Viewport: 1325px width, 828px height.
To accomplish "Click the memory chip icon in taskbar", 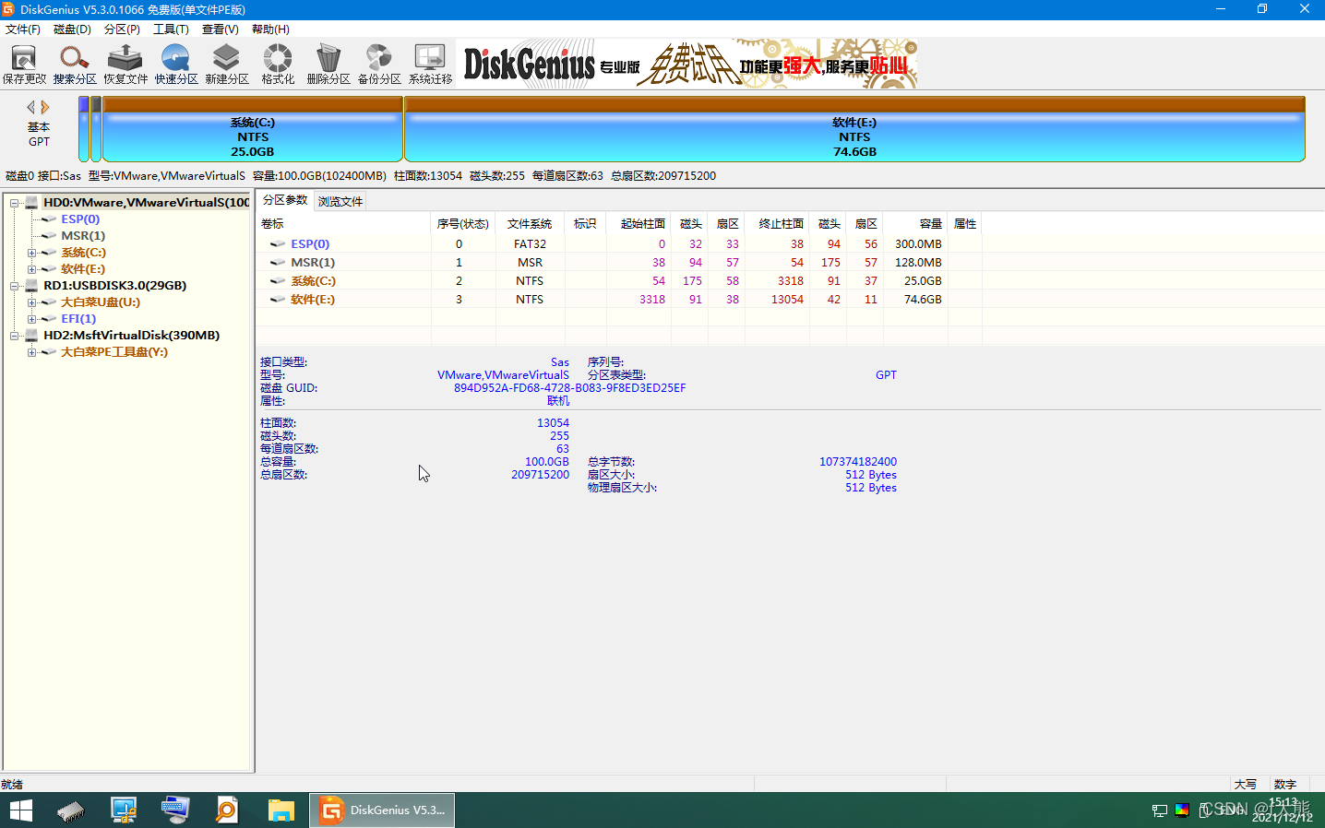I will [71, 810].
